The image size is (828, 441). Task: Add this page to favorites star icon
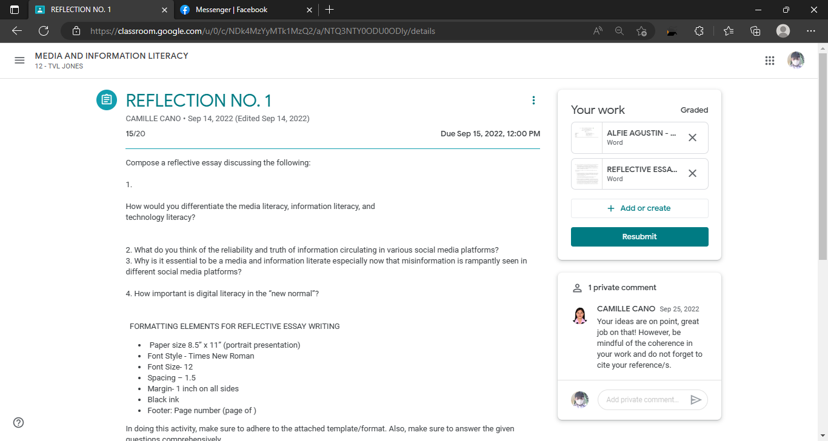(642, 31)
